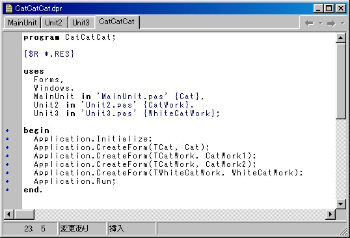The height and width of the screenshot is (238, 350).
Task: Click the horizontal scrollbar left arrow
Action: click(9, 215)
